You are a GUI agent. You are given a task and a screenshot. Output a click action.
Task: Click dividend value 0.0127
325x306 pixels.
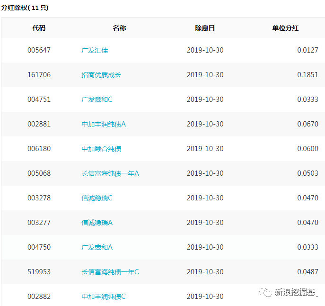click(x=308, y=50)
